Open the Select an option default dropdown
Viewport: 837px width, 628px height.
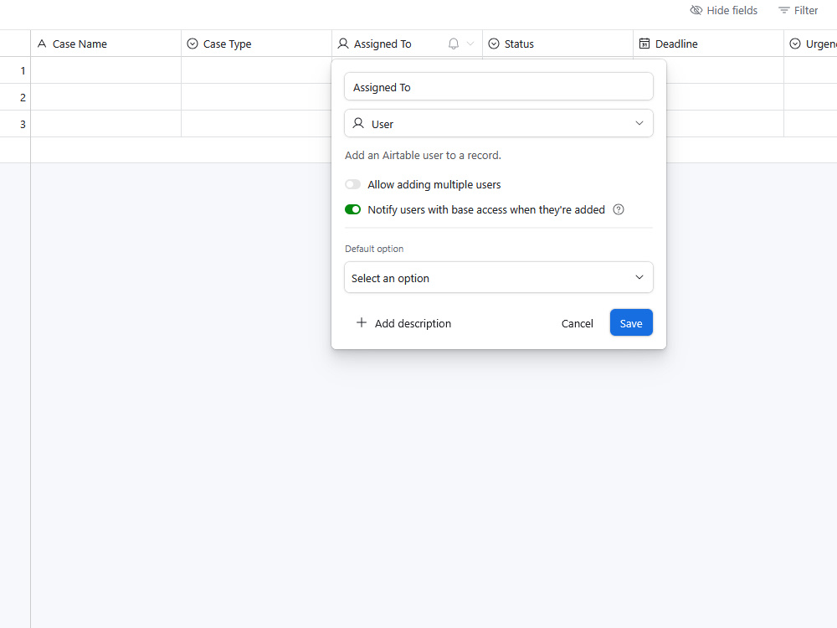499,278
